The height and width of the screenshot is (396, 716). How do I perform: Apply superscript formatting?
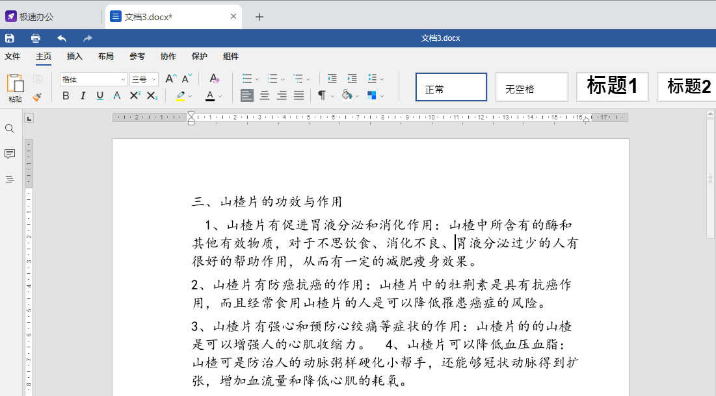[x=135, y=95]
